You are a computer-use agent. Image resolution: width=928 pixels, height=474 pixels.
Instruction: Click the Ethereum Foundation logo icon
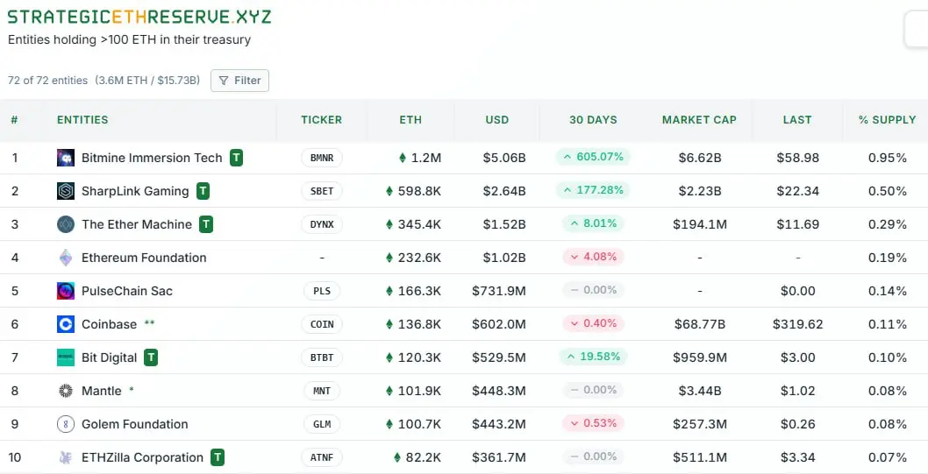66,258
